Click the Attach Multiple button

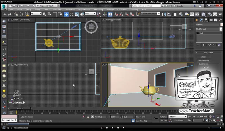pos(203,61)
